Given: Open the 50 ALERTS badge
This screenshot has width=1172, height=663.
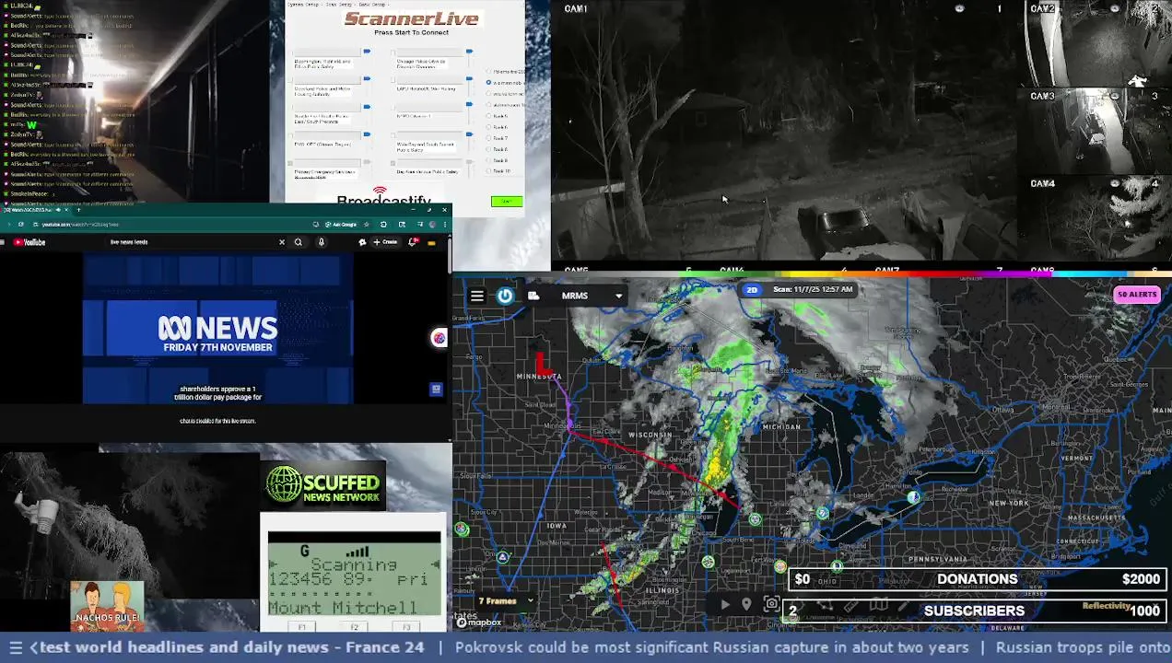Looking at the screenshot, I should [1136, 295].
